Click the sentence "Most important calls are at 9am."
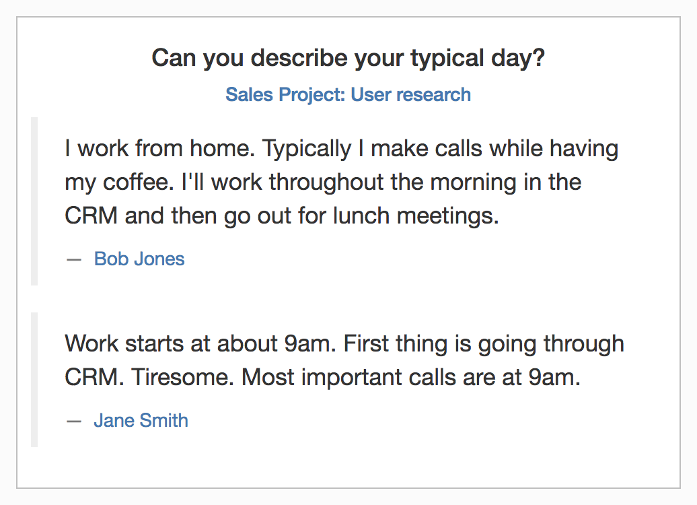This screenshot has width=697, height=505. point(411,377)
